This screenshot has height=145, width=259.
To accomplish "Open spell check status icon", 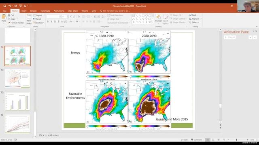I will pyautogui.click(x=15, y=140).
